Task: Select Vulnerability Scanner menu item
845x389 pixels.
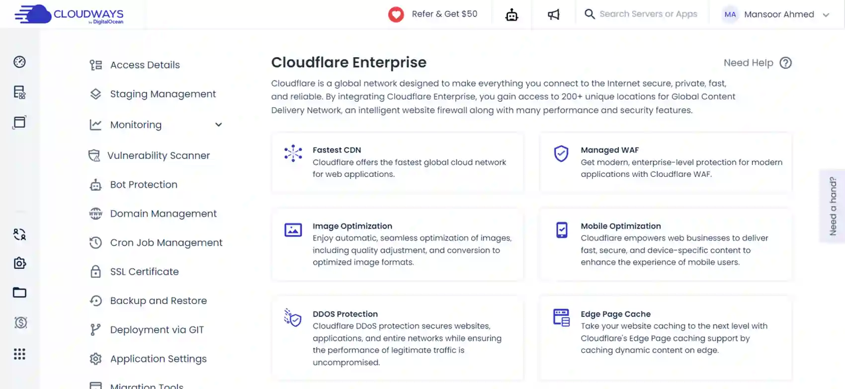Action: click(x=159, y=156)
